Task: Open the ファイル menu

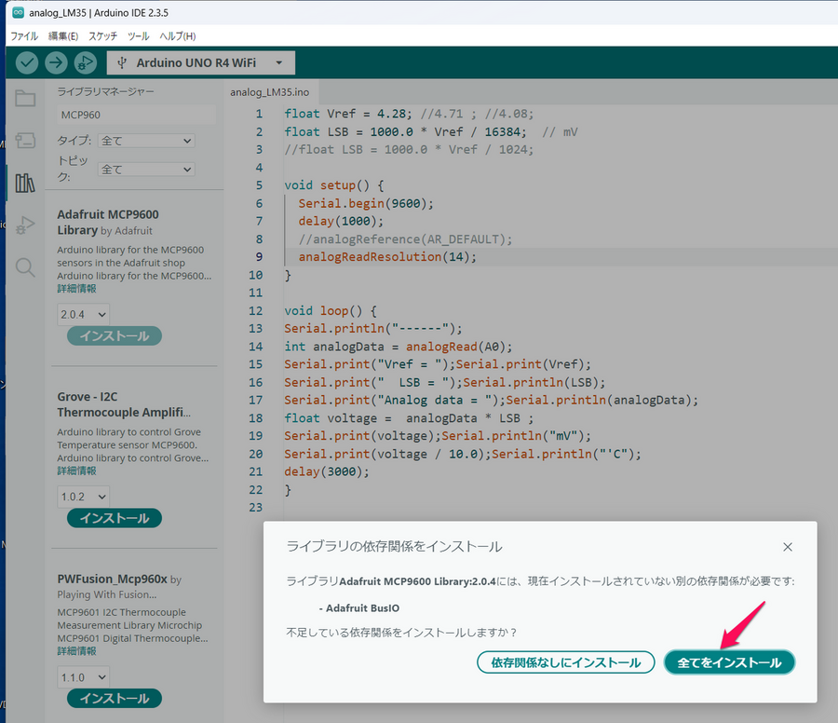Action: 24,36
